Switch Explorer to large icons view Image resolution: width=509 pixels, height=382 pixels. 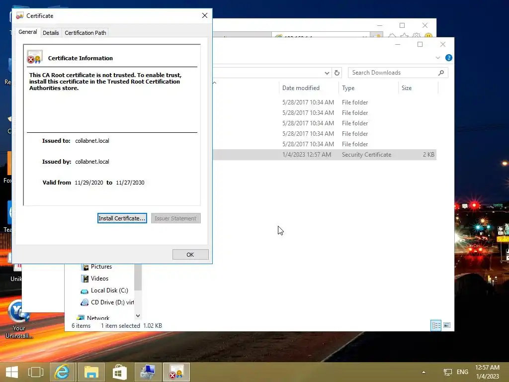pos(447,325)
